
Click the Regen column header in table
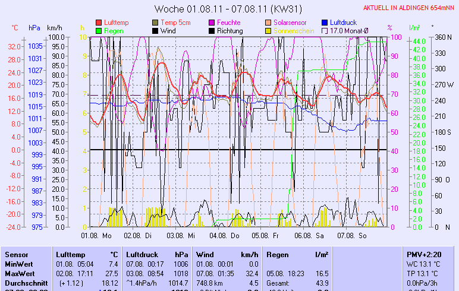pyautogui.click(x=278, y=254)
